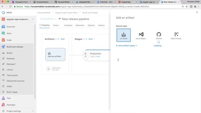The height and width of the screenshot is (113, 201).
Task: Open the Build and release hub icon
Action: pos(3,47)
